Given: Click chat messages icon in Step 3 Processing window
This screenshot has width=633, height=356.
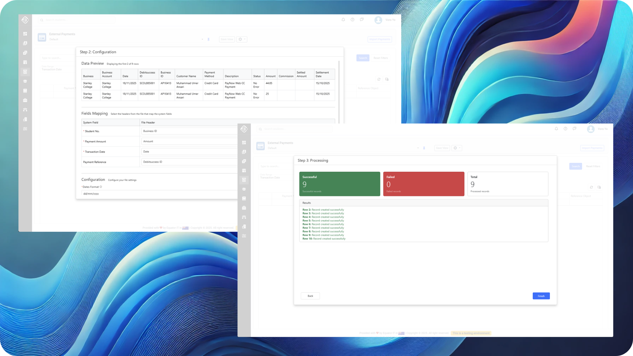Looking at the screenshot, I should click(574, 129).
